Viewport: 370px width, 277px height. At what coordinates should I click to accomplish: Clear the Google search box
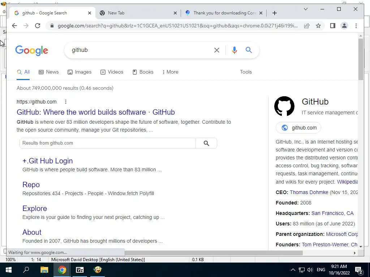tap(217, 50)
